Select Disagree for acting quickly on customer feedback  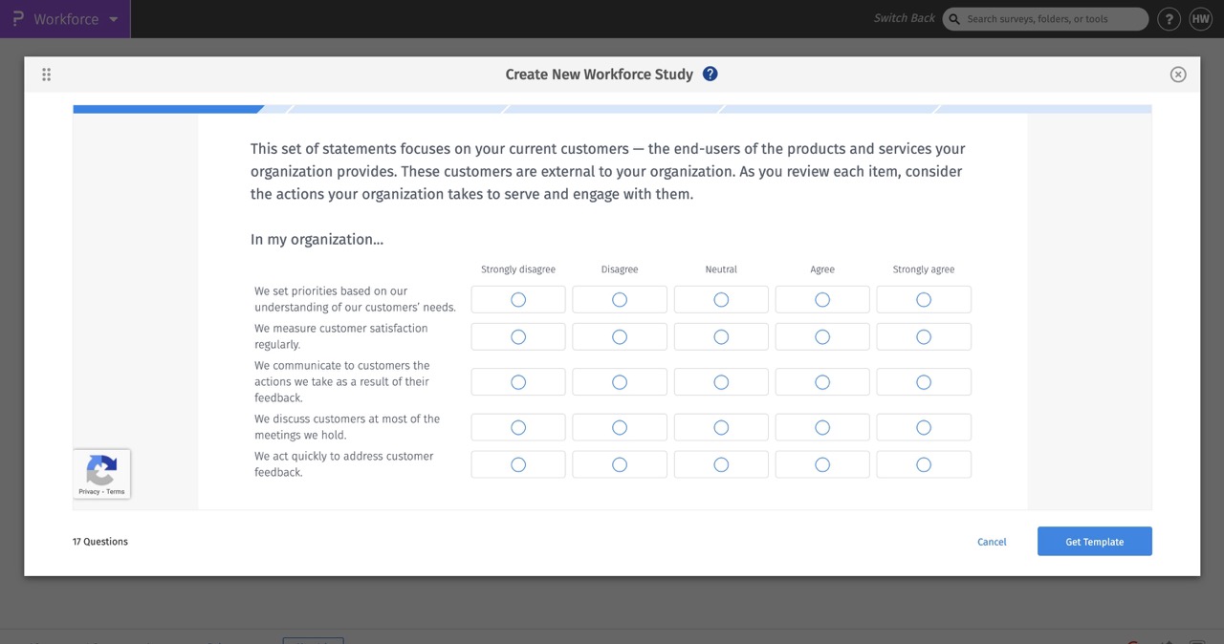click(x=620, y=463)
